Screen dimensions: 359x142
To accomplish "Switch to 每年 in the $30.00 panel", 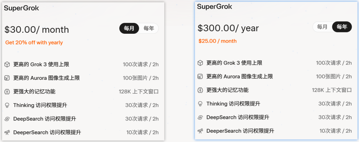I will point(149,28).
